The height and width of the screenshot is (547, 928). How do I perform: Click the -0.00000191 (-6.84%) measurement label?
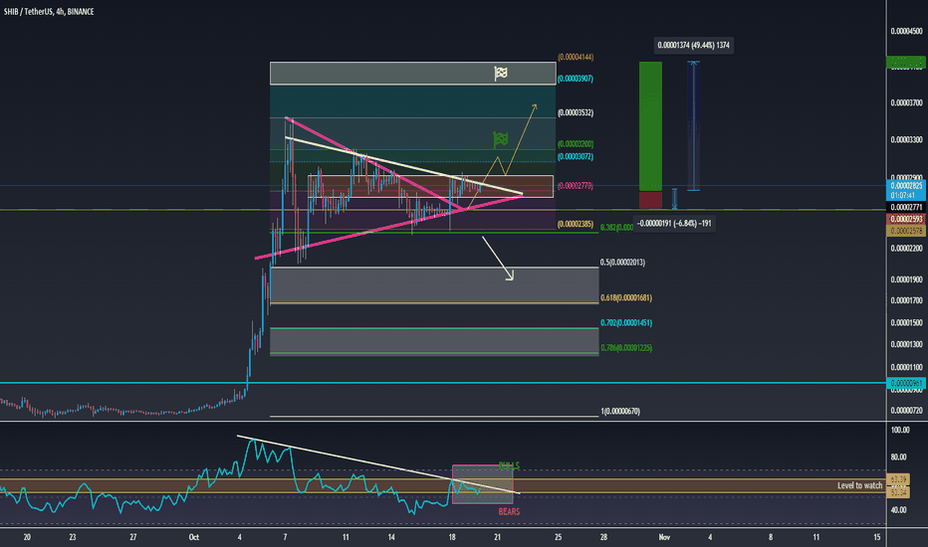[674, 224]
